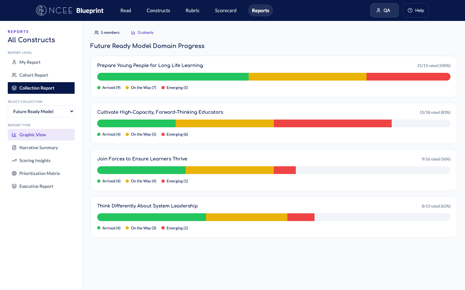The width and height of the screenshot is (465, 290).
Task: Open the Read section
Action: [126, 11]
